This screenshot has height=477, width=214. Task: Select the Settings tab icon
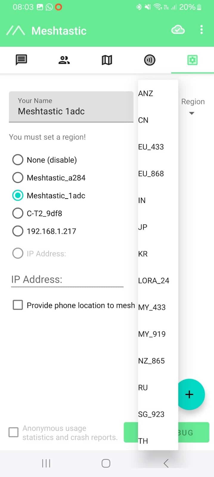click(192, 60)
